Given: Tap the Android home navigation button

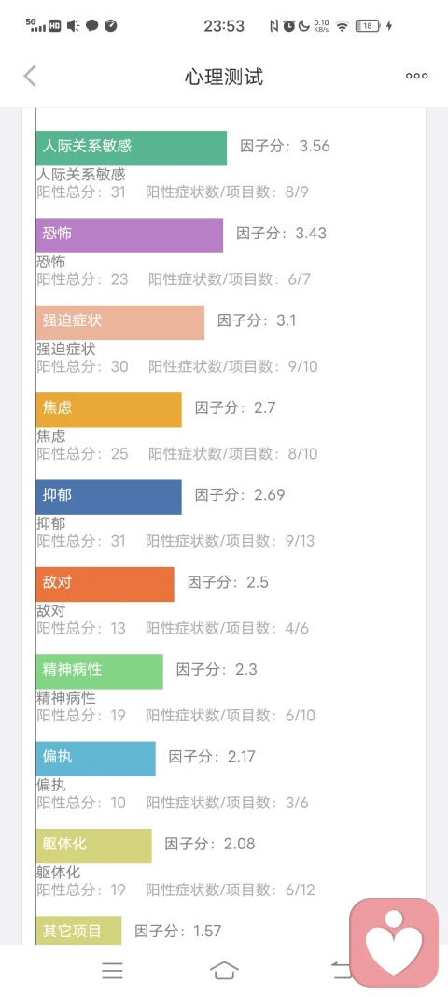Looking at the screenshot, I should click(224, 970).
